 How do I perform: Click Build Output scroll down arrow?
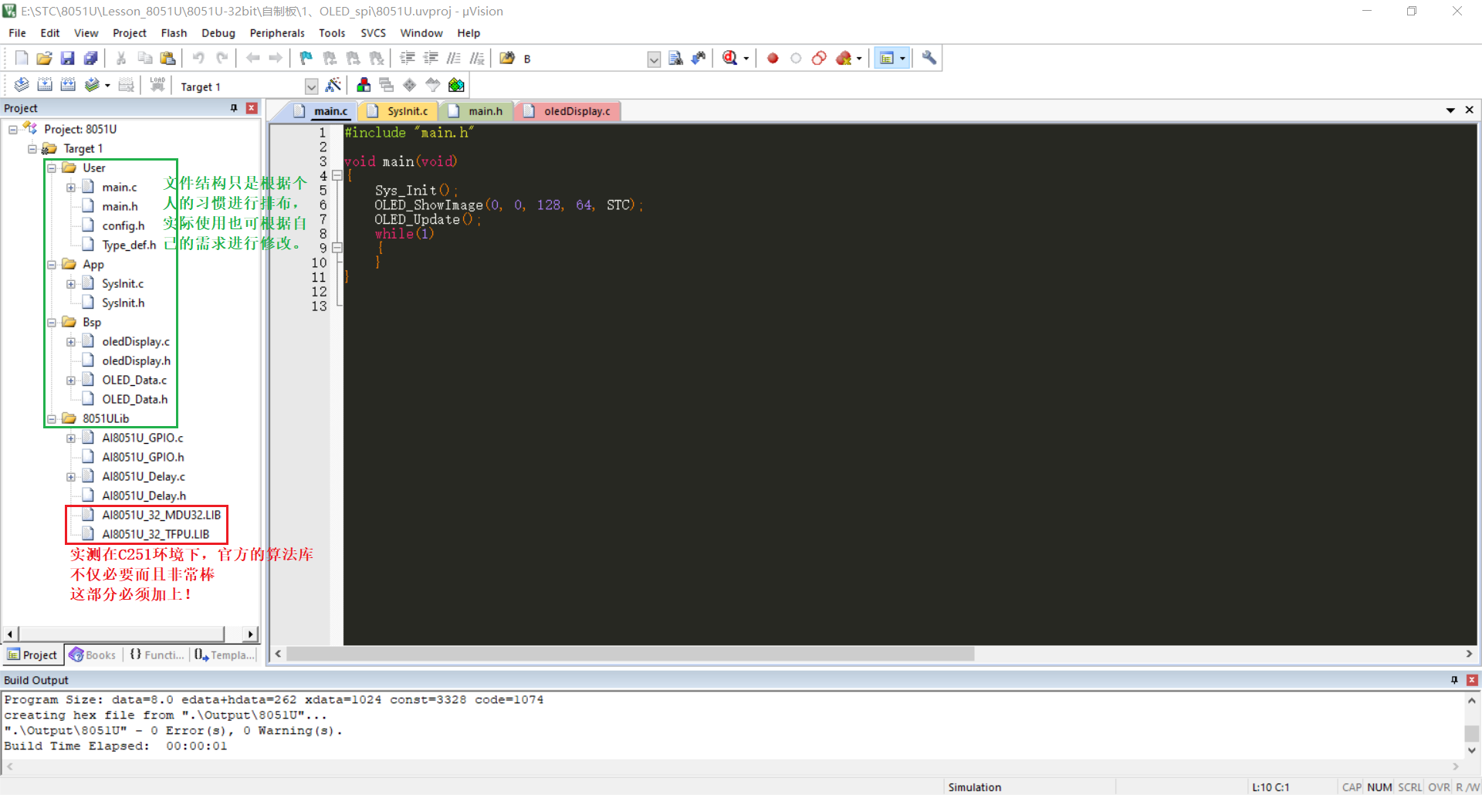coord(1472,749)
